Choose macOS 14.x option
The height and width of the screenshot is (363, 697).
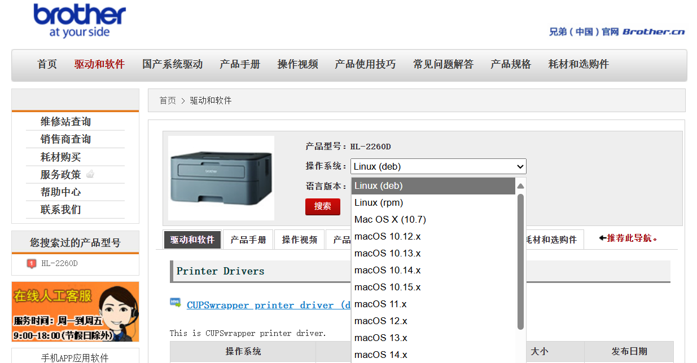[433, 355]
